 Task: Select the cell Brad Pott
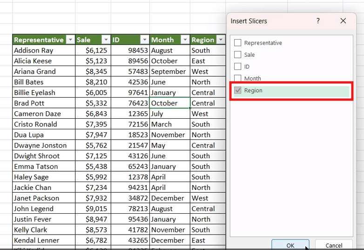pyautogui.click(x=44, y=103)
